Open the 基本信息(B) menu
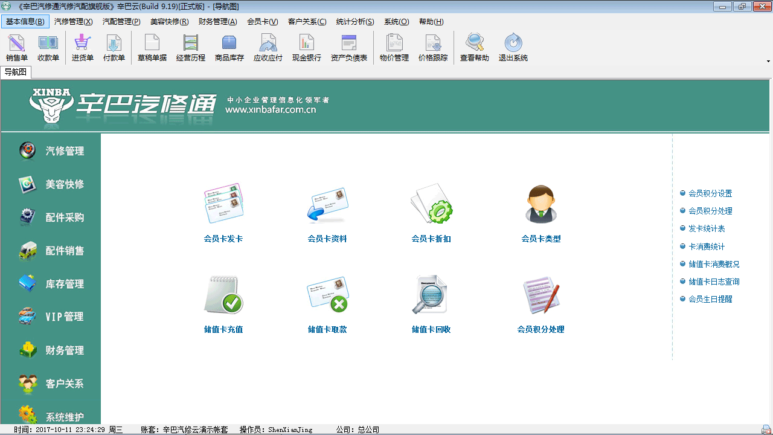 [x=25, y=22]
